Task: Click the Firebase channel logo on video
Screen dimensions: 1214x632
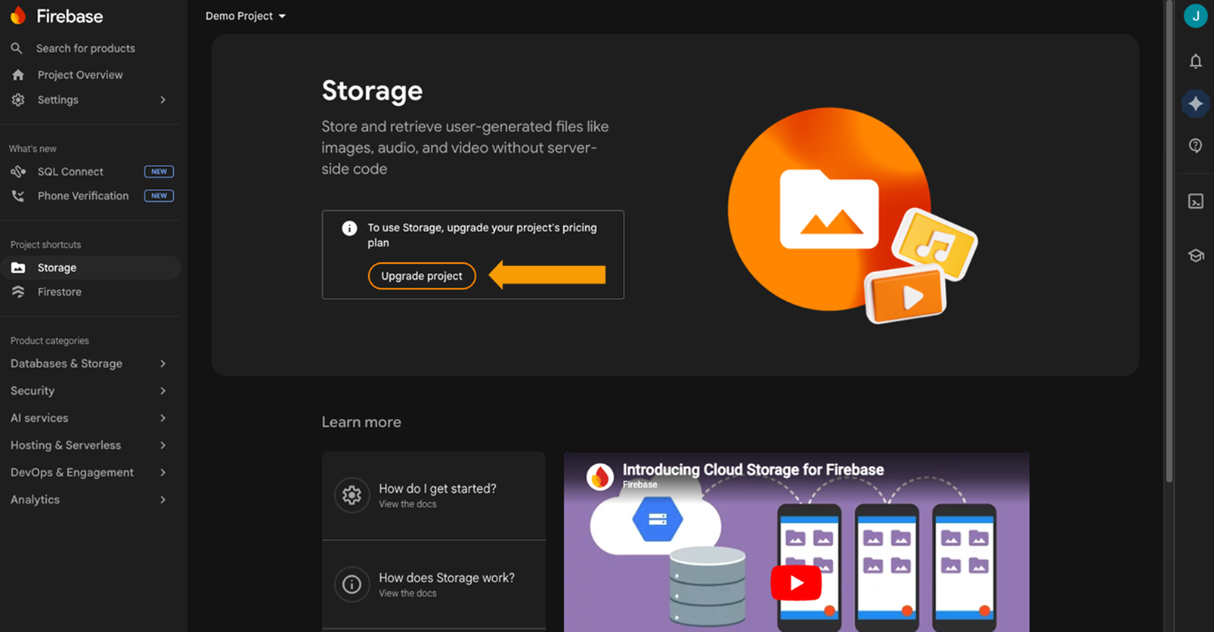Action: click(600, 477)
